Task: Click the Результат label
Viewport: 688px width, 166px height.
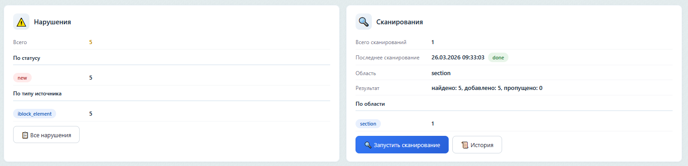Action: click(368, 88)
